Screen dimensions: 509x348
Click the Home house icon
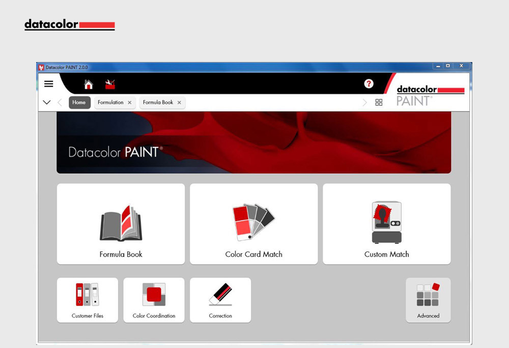(89, 84)
